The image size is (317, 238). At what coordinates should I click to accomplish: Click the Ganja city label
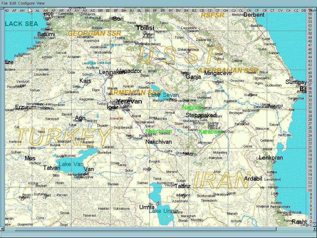coord(193,77)
